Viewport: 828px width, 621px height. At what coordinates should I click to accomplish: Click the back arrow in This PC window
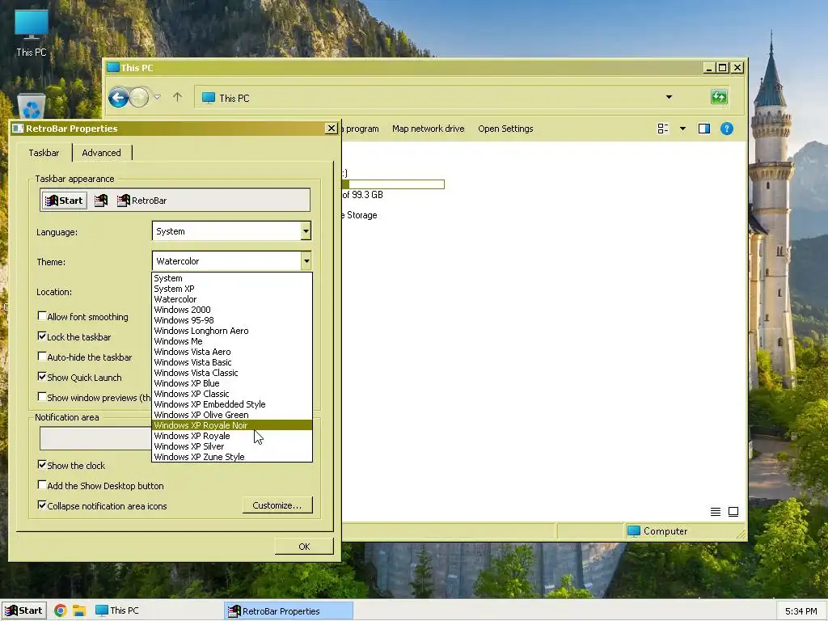click(118, 97)
